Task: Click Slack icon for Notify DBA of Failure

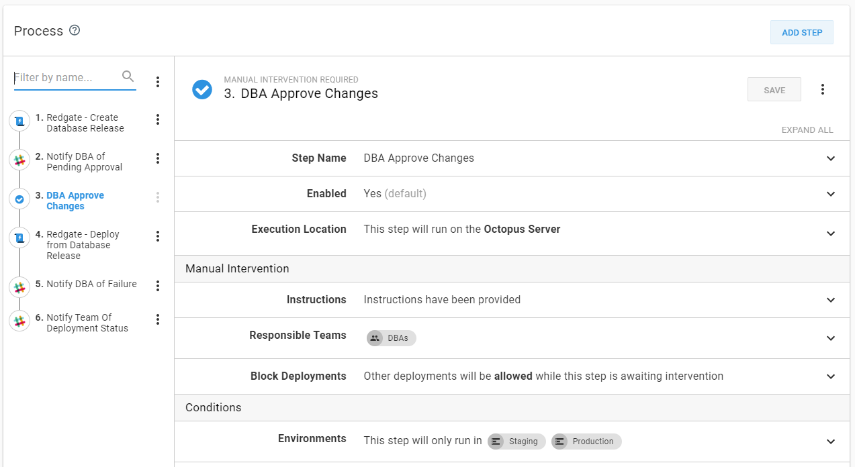Action: click(19, 287)
